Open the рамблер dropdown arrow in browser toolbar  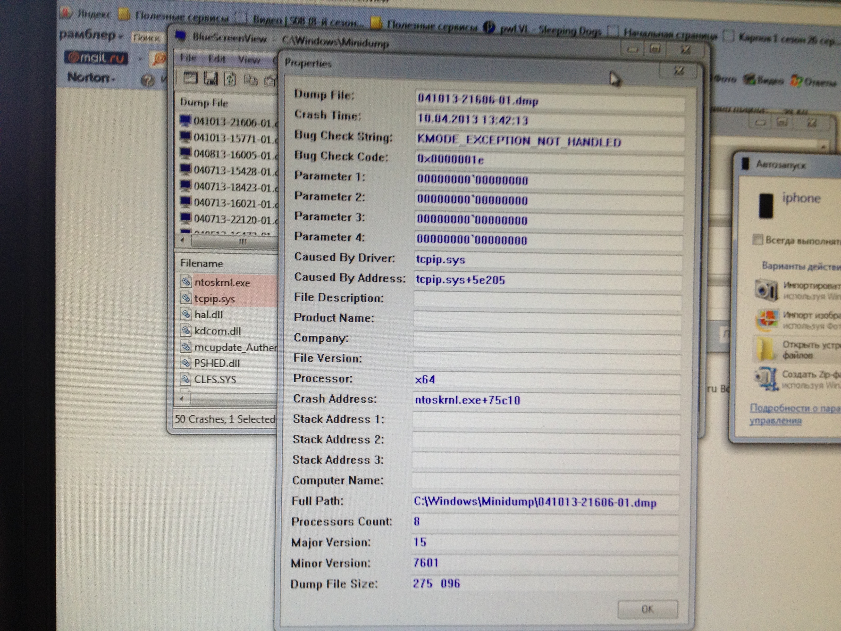[x=121, y=37]
